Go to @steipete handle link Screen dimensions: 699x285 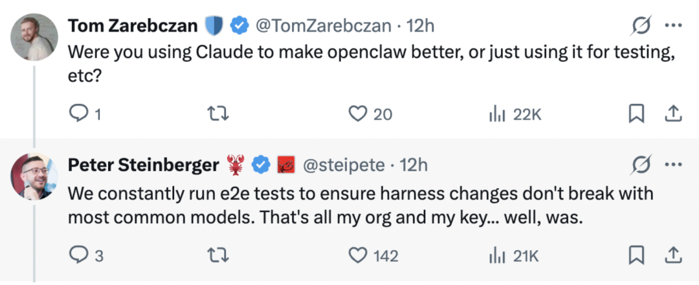[344, 165]
